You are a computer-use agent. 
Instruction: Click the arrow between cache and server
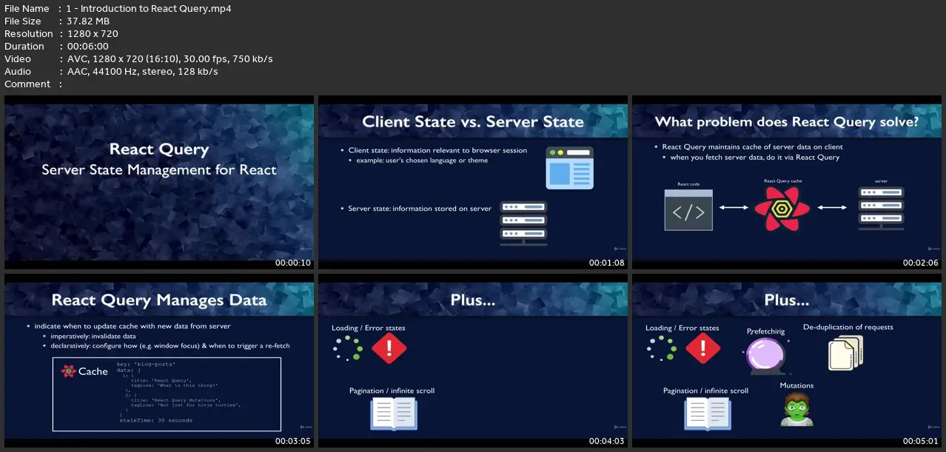coord(832,208)
